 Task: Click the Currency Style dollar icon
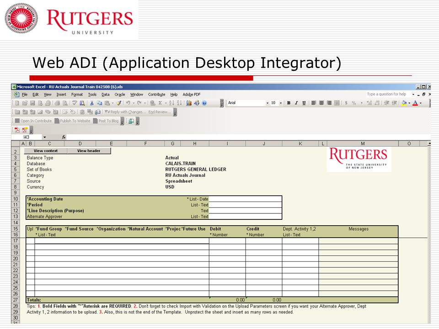pyautogui.click(x=346, y=103)
